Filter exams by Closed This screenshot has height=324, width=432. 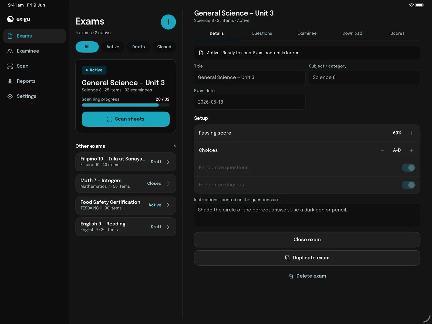[x=164, y=47]
